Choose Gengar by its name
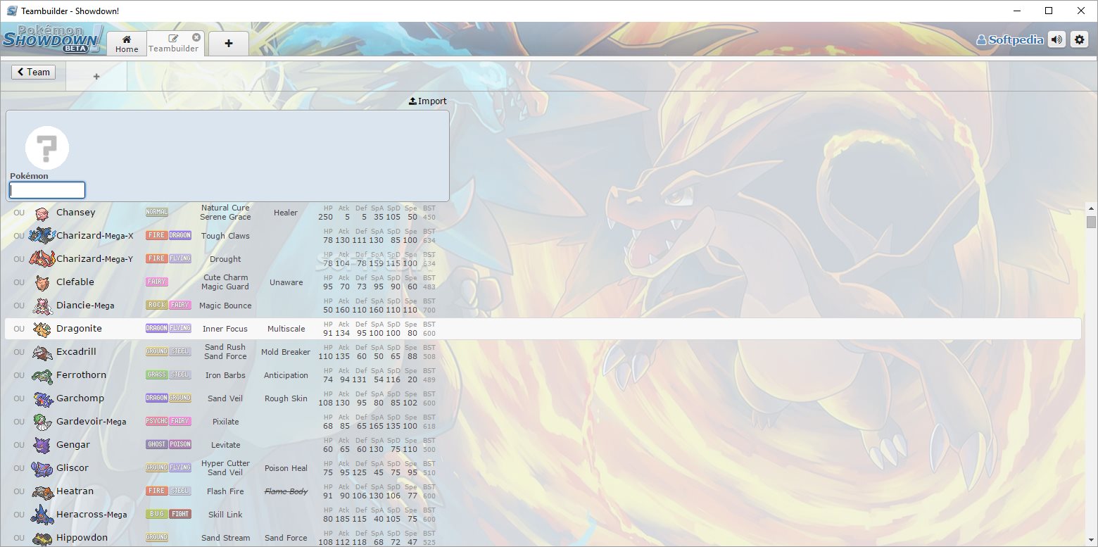1098x547 pixels. click(x=73, y=445)
